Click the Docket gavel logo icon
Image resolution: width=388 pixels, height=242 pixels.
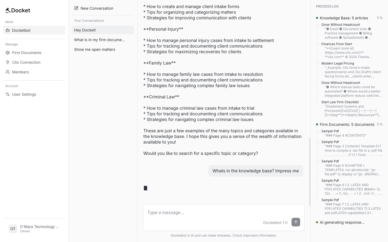(x=8, y=10)
